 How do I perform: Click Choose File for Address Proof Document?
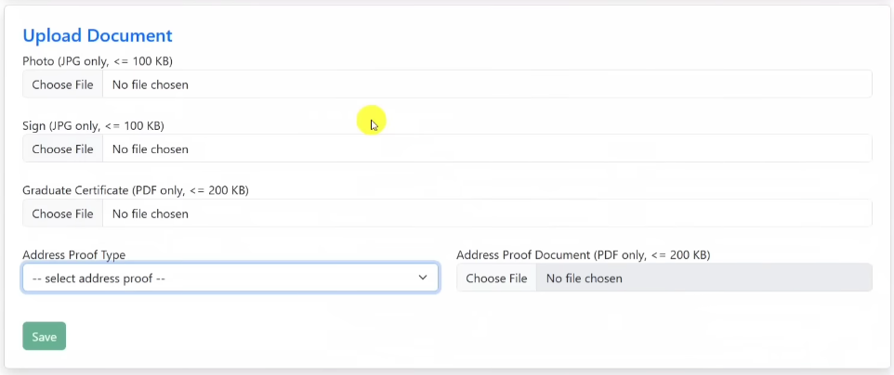click(x=496, y=278)
